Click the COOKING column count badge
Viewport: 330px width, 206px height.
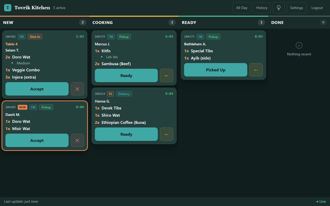(172, 22)
